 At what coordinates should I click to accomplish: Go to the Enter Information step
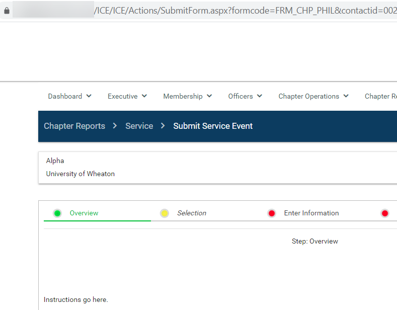(x=311, y=213)
